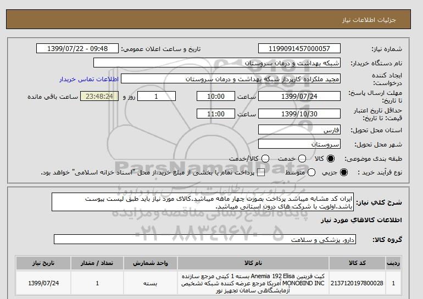This screenshot has width=423, height=299.
Task: Select the کالا/خدمت radio button
Action: coord(265,159)
